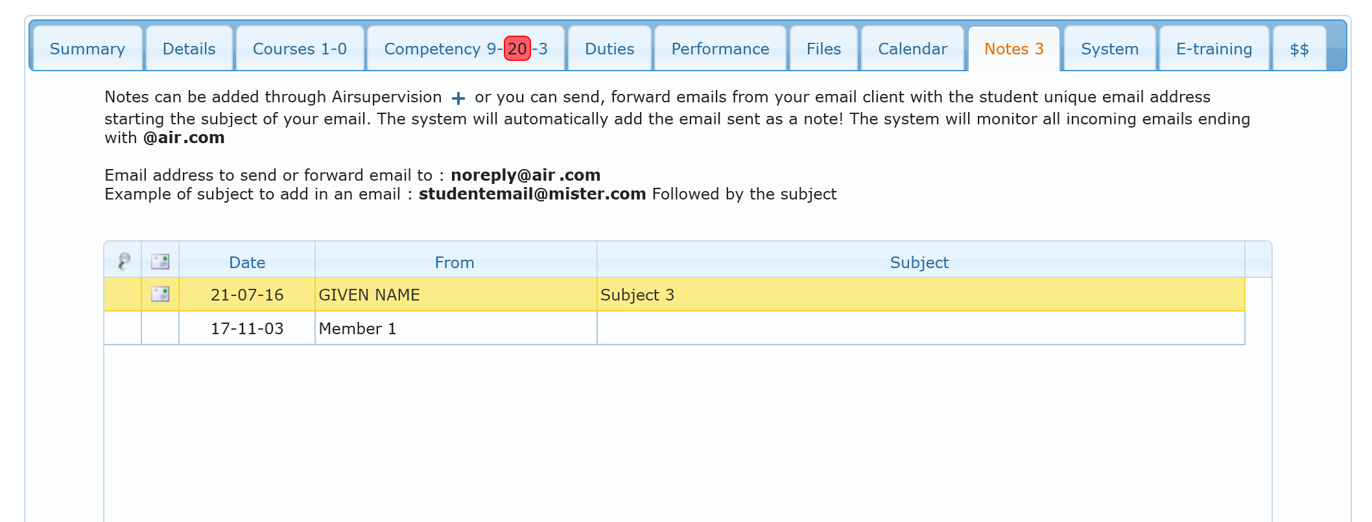Click the attachment icon in the table header

tap(160, 262)
